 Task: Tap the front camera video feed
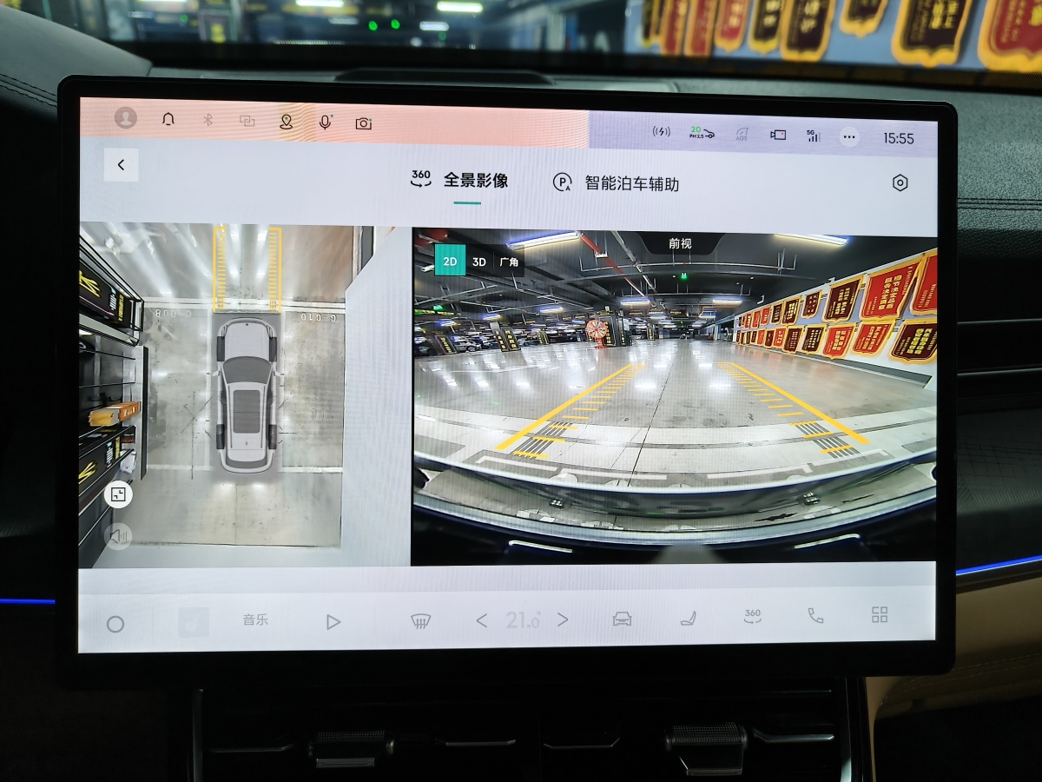(675, 397)
